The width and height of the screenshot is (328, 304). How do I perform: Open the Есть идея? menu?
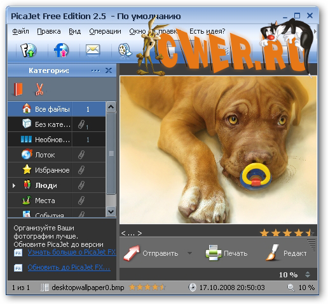point(207,32)
